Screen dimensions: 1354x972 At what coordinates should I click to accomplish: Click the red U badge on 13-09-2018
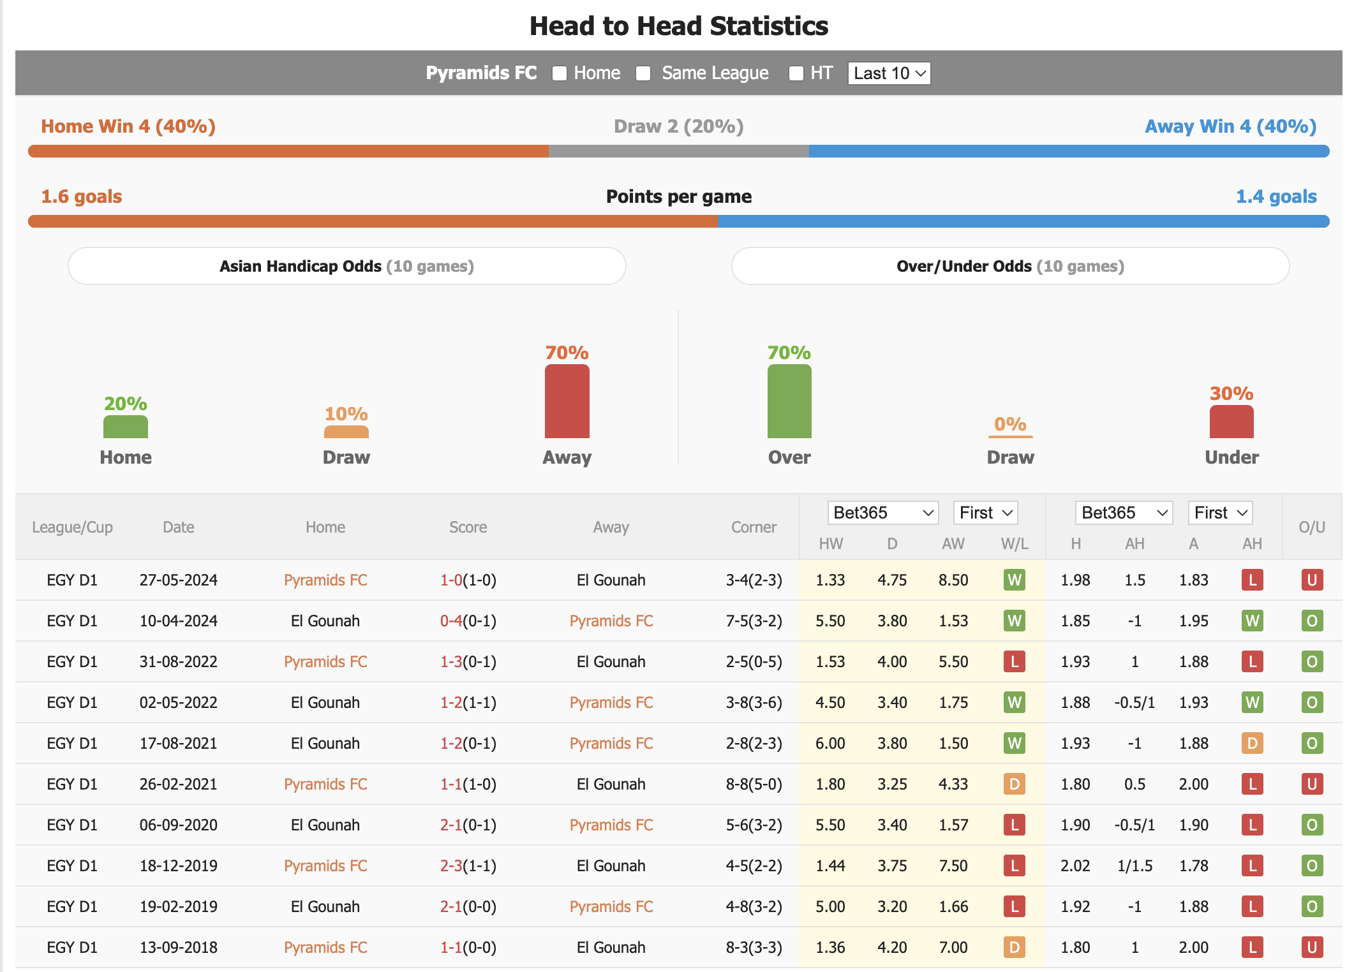[1312, 947]
